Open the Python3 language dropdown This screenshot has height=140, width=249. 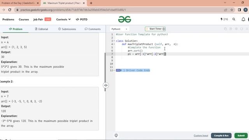[x=119, y=29]
